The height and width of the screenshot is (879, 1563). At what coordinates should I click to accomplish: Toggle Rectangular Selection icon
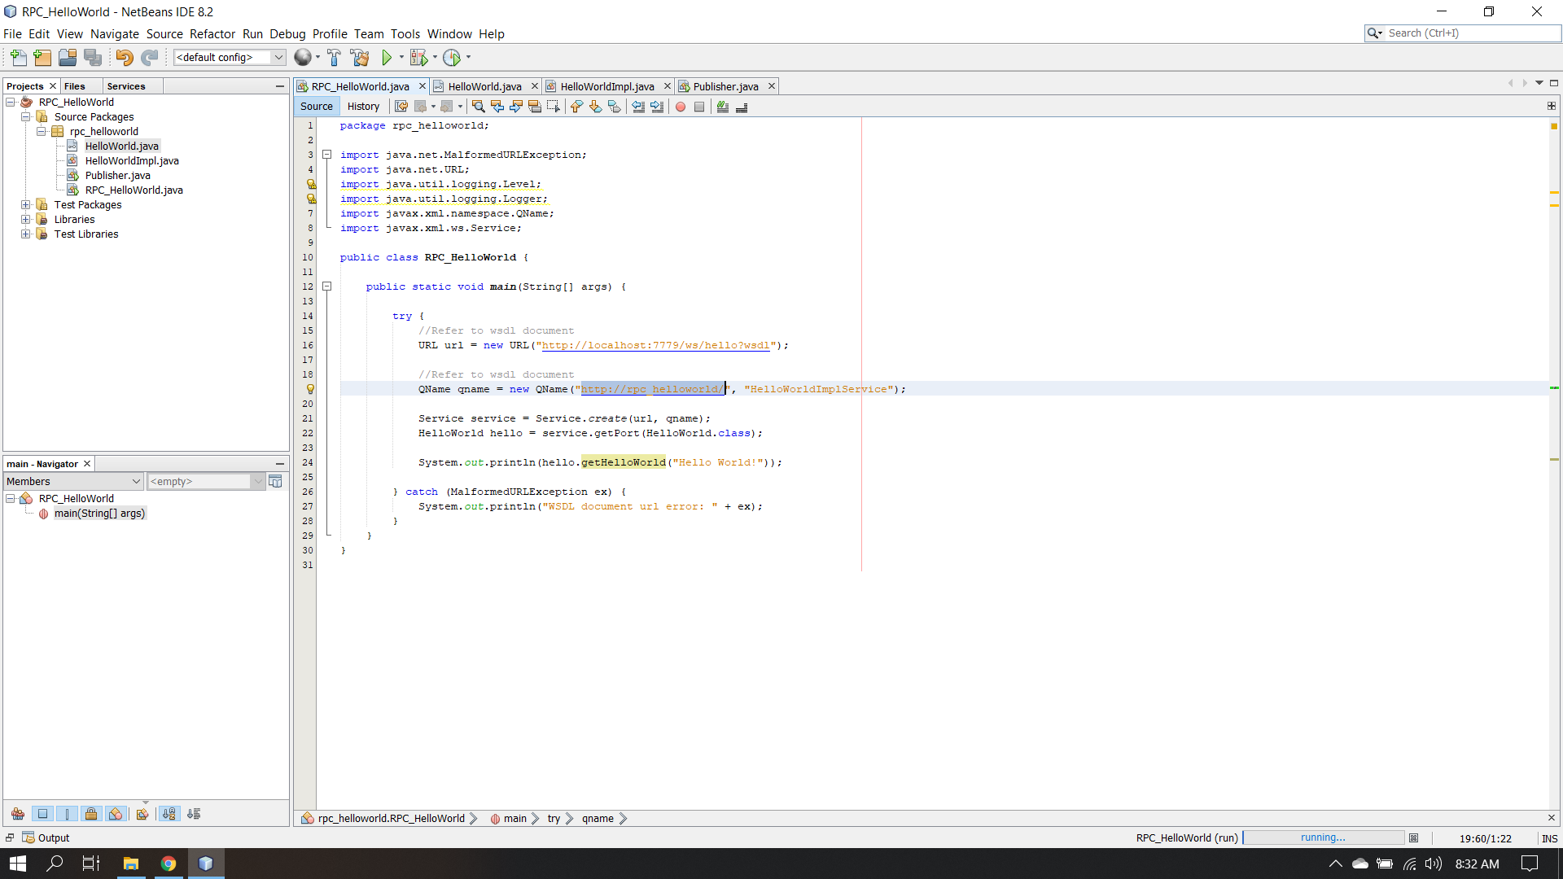click(554, 107)
